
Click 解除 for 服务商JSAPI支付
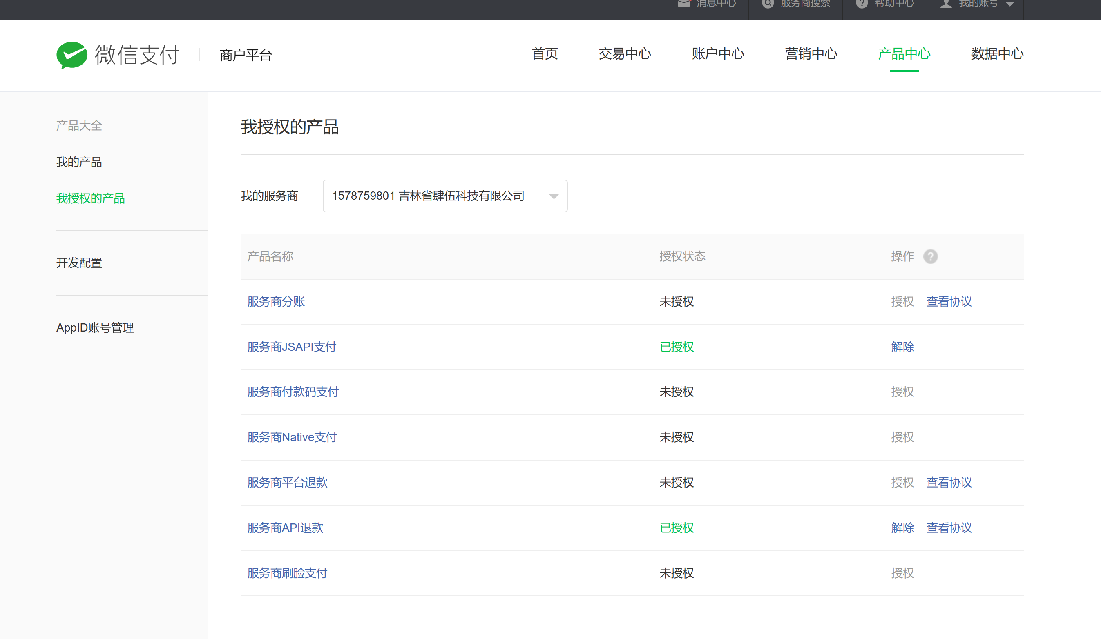(x=902, y=347)
